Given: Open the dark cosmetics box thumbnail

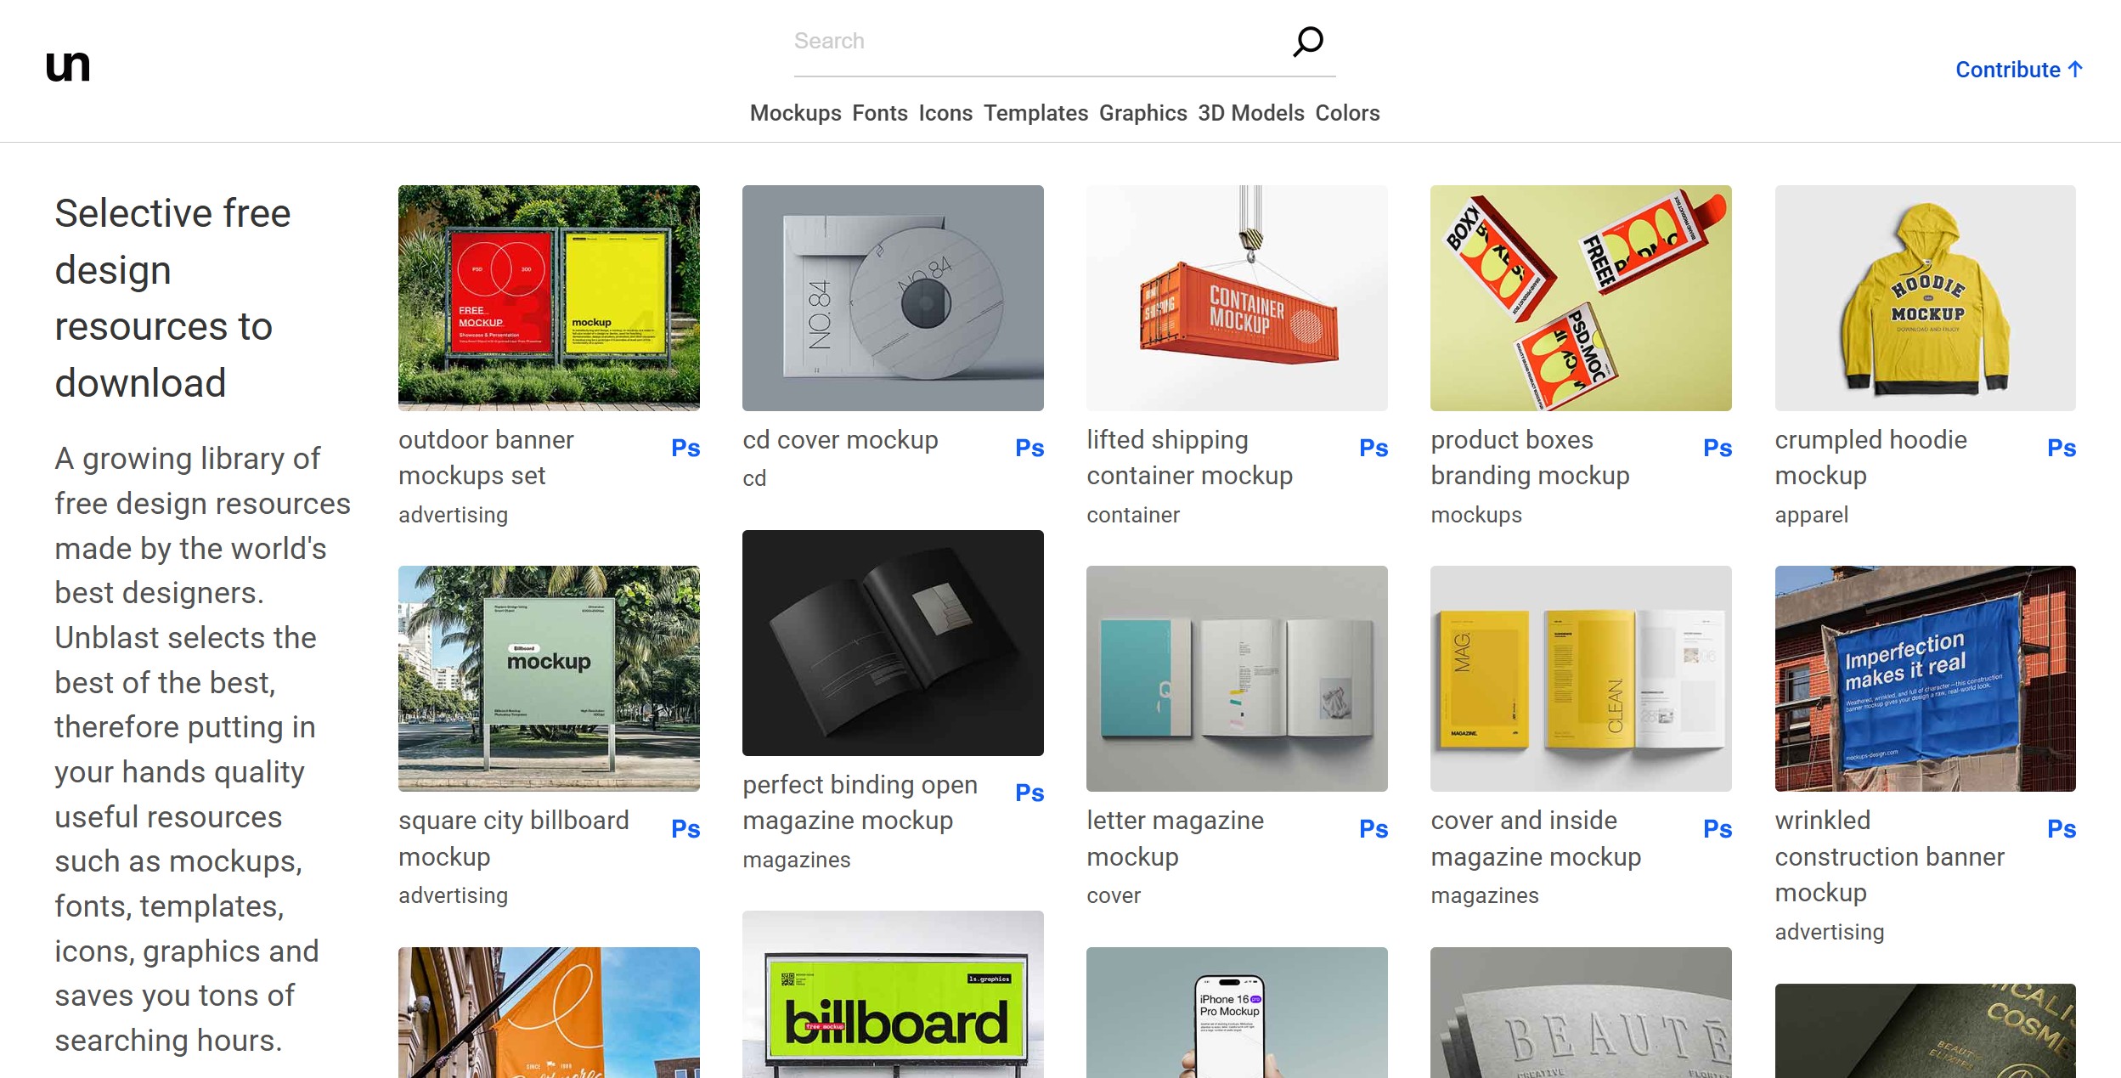Looking at the screenshot, I should tap(1925, 1030).
